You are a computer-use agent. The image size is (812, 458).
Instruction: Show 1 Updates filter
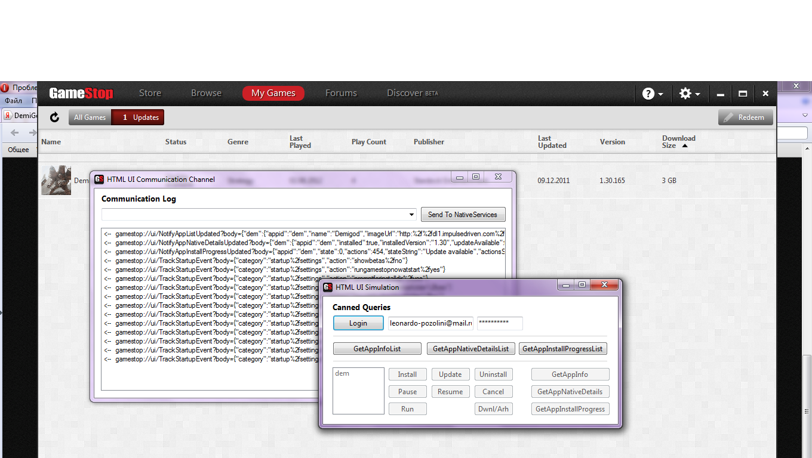138,117
